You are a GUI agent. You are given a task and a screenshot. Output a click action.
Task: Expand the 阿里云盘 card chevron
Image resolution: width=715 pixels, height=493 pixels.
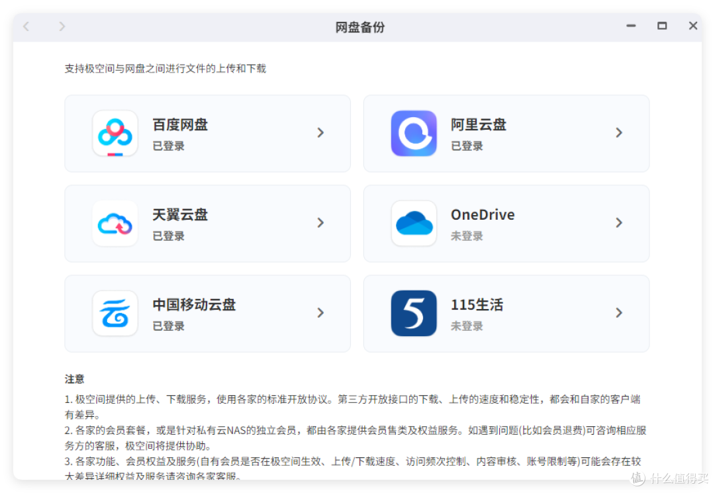619,132
